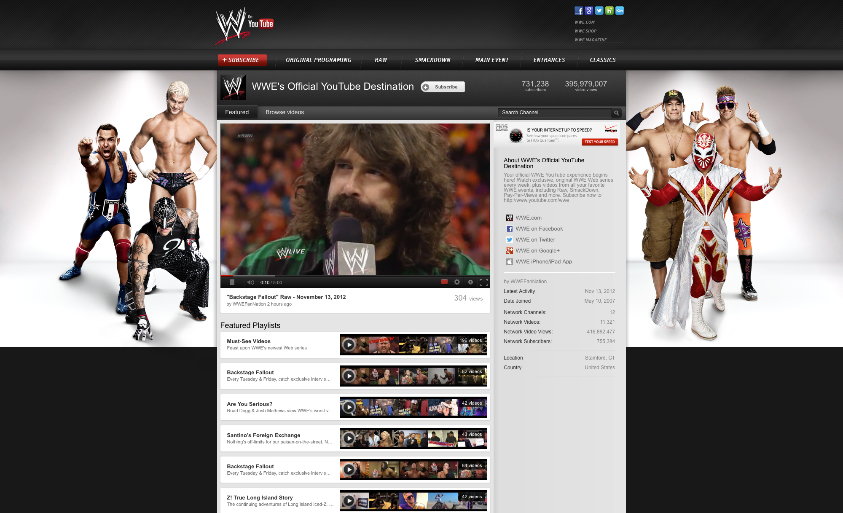Mute the video volume
This screenshot has width=843, height=513.
(x=251, y=282)
